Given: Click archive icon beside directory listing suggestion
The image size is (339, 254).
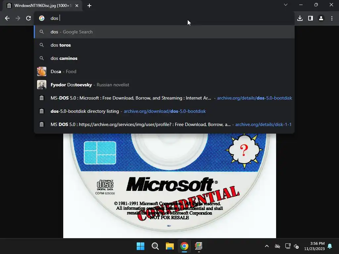Looking at the screenshot, I should (x=41, y=111).
